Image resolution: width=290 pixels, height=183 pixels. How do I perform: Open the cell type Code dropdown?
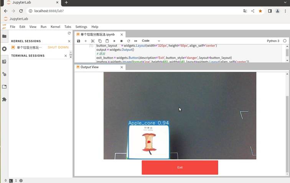click(151, 41)
